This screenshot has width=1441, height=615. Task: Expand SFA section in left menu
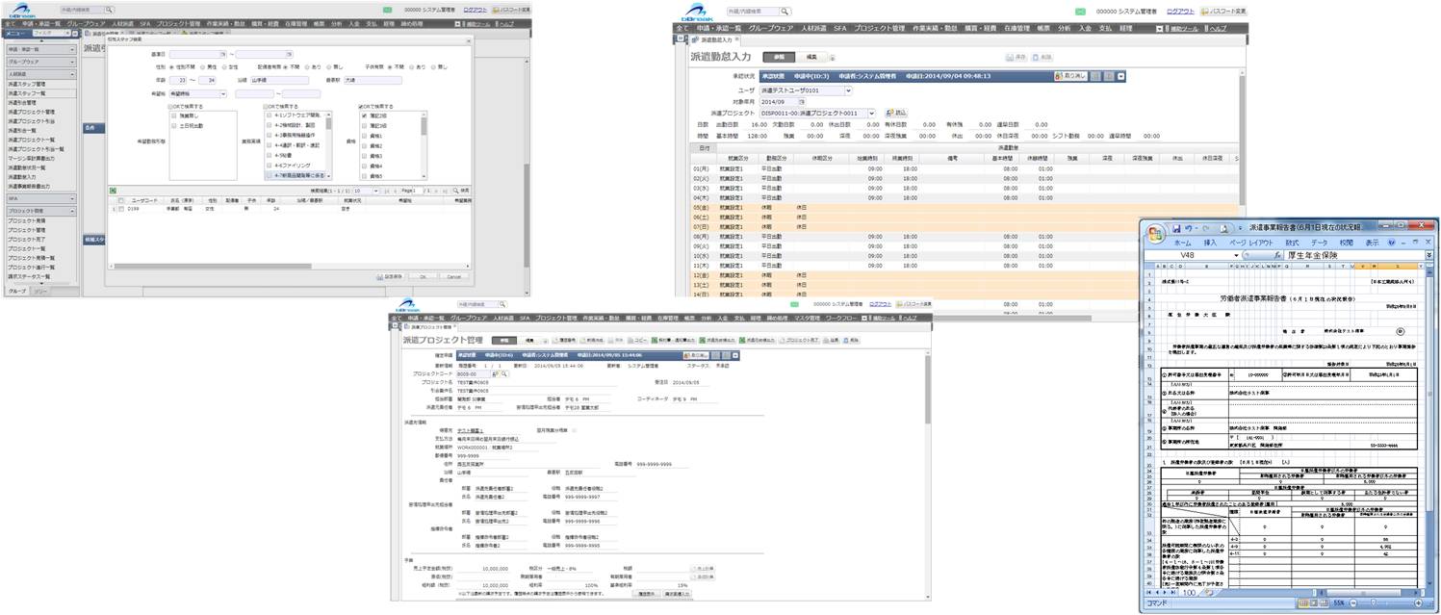pos(72,198)
